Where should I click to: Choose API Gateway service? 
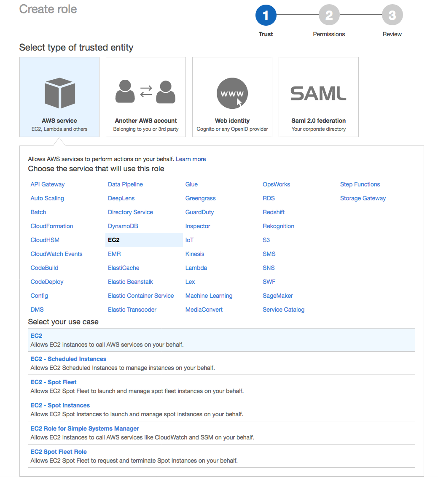tap(48, 184)
